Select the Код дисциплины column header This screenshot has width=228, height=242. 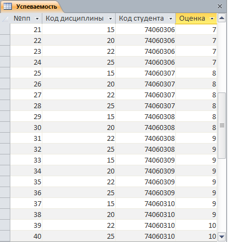[79, 18]
